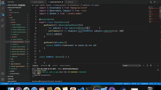
Task: Open the Explorer view in the activity bar
Action: point(3,3)
